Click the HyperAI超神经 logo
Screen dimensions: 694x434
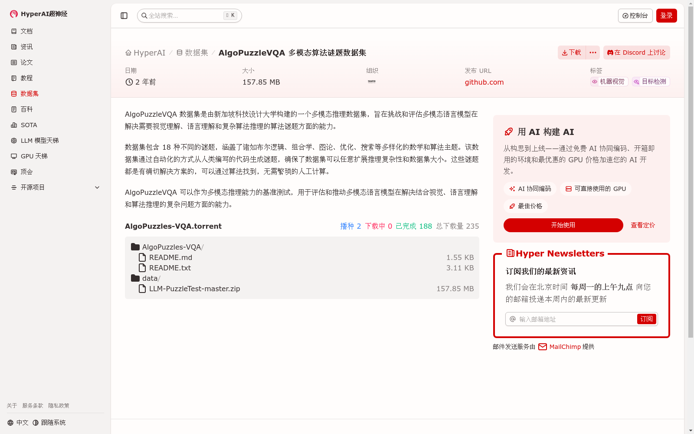pos(38,13)
